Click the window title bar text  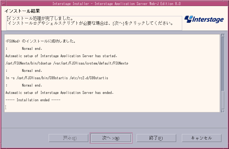click(x=116, y=4)
